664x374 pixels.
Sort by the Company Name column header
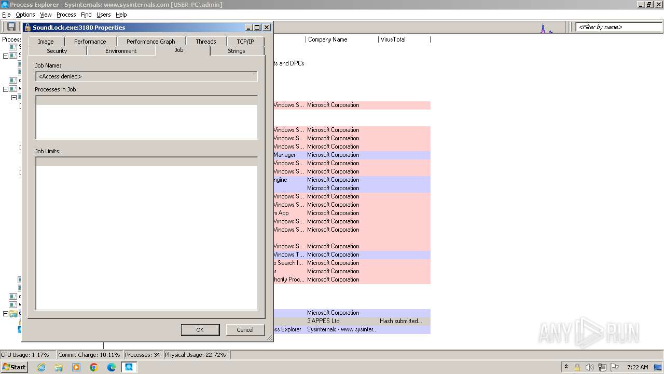coord(341,39)
